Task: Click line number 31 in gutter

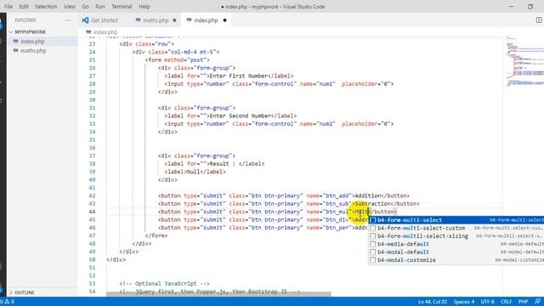Action: point(92,108)
